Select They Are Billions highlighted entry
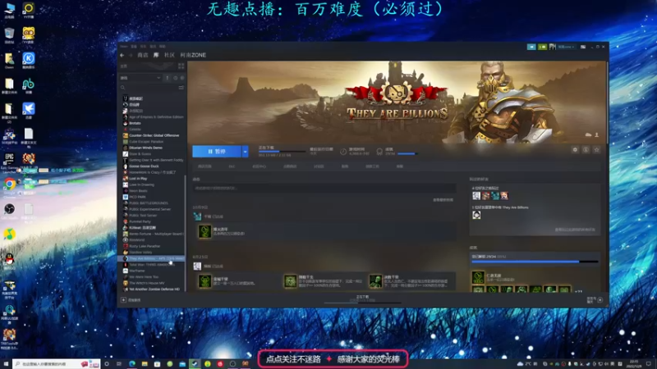The image size is (657, 369). click(152, 258)
